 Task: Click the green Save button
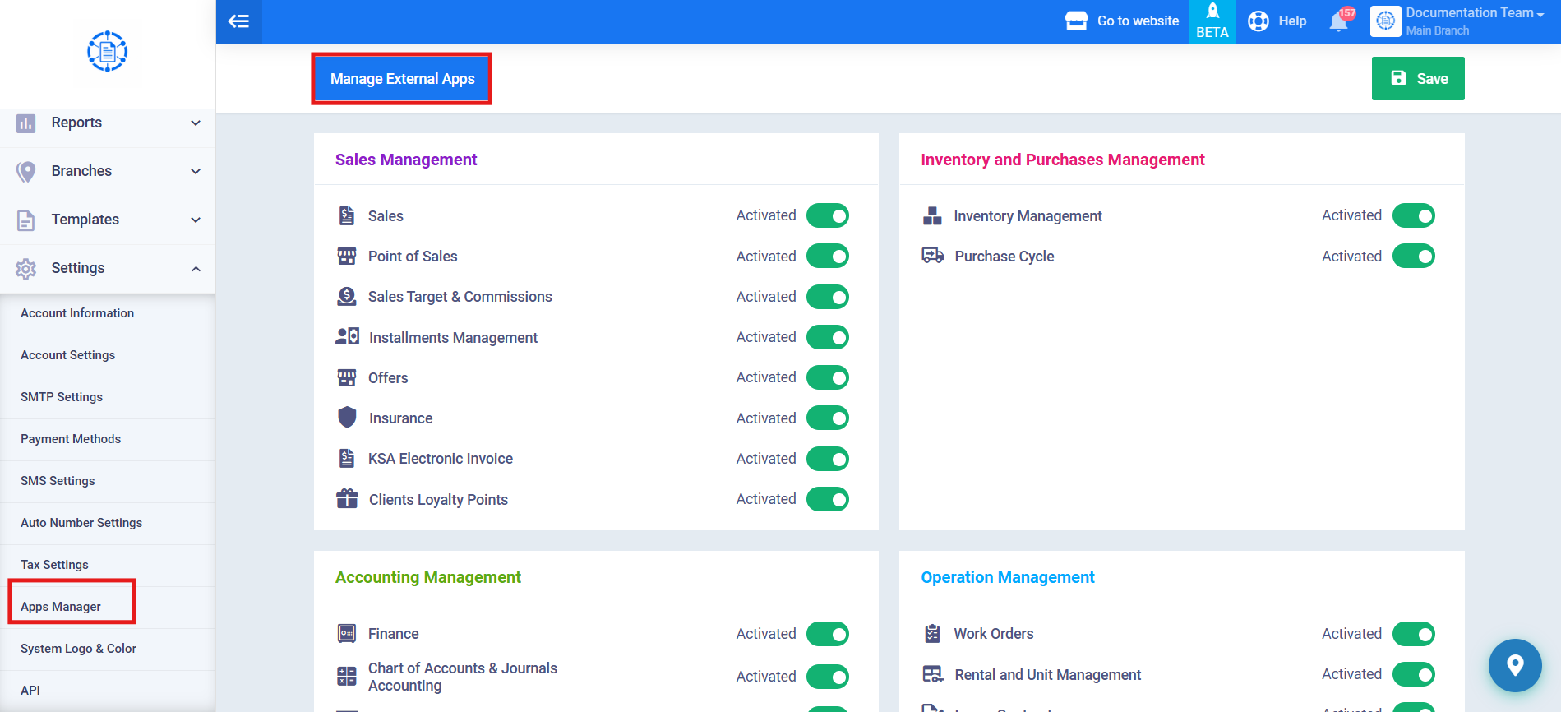coord(1418,79)
